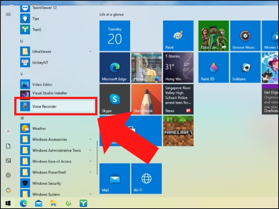Screen dimensions: 279x209
Task: Open the Pictures icon in Start sidebar
Action: (8, 161)
